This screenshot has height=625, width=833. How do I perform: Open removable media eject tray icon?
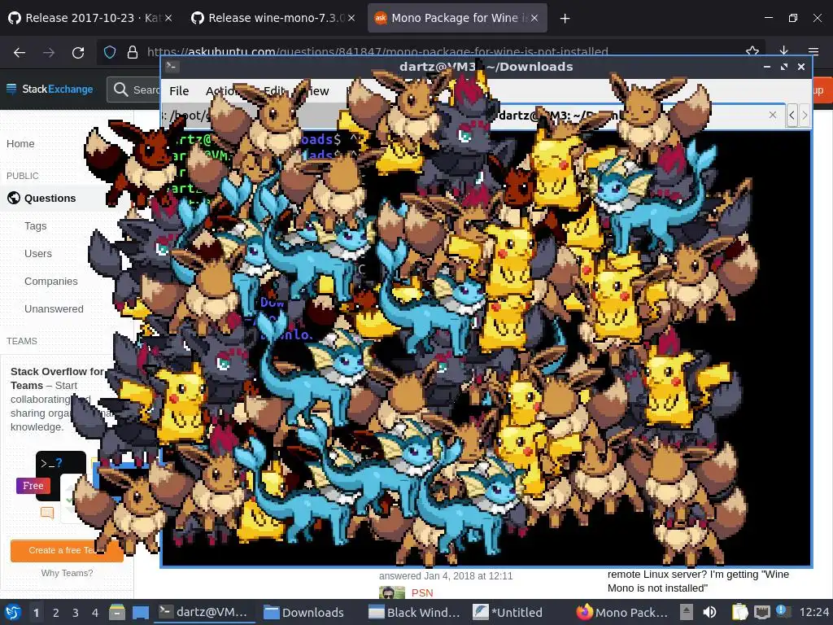687,612
